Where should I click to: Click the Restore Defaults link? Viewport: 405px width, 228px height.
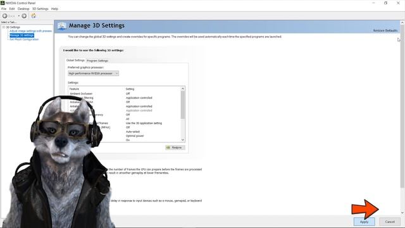[x=385, y=30]
